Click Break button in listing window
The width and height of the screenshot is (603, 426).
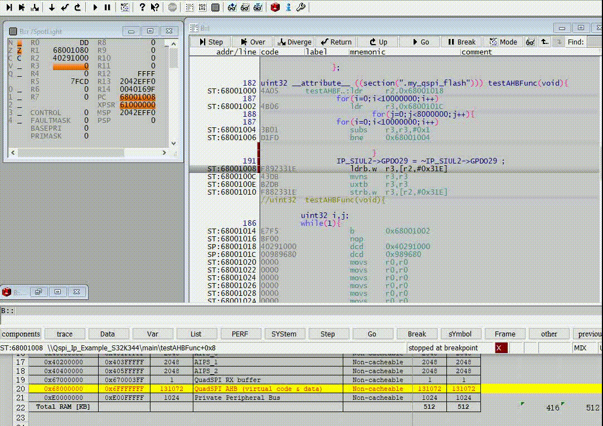pyautogui.click(x=461, y=42)
